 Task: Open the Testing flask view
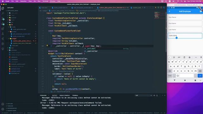[3, 34]
